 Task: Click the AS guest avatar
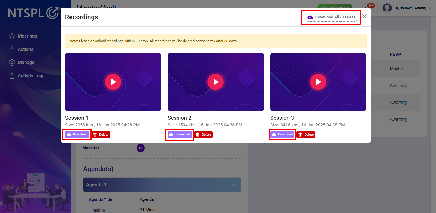(x=141, y=148)
